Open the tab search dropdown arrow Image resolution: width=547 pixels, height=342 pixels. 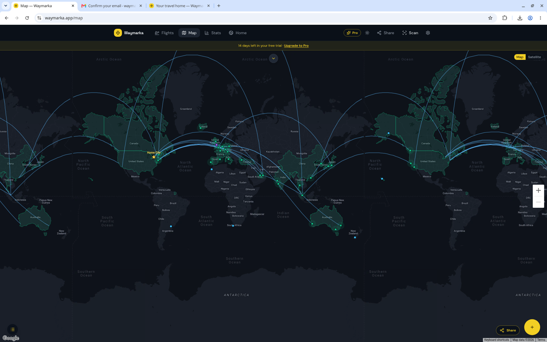coord(6,6)
